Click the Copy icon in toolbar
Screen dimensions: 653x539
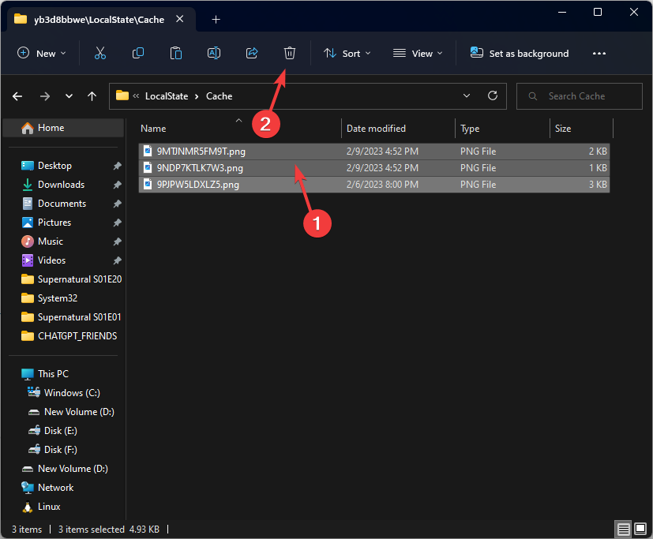(x=138, y=53)
